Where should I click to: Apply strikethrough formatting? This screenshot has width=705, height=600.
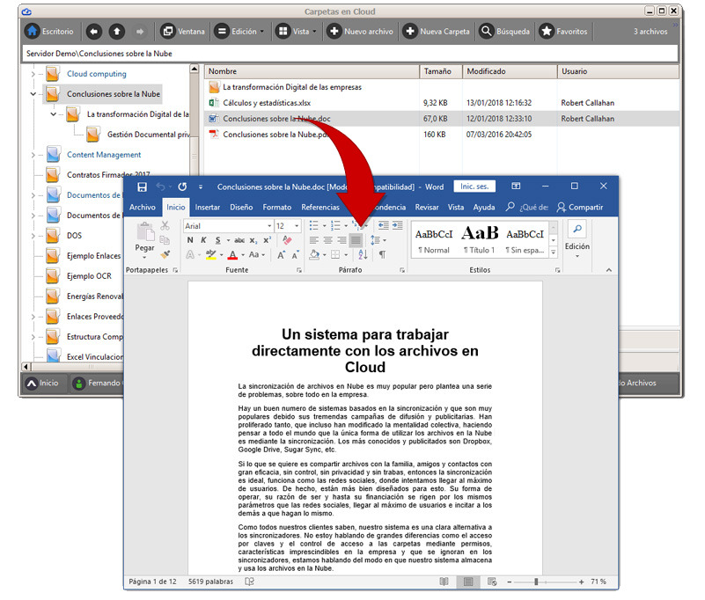coord(239,240)
